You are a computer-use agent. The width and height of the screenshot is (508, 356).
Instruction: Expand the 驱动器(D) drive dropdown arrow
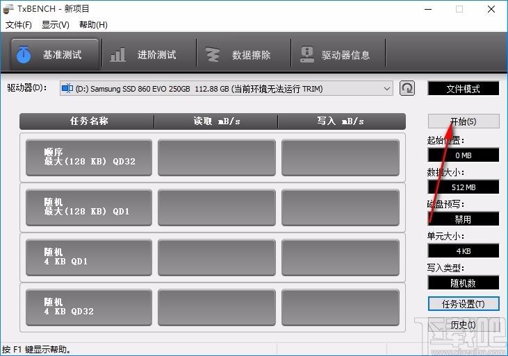[387, 88]
